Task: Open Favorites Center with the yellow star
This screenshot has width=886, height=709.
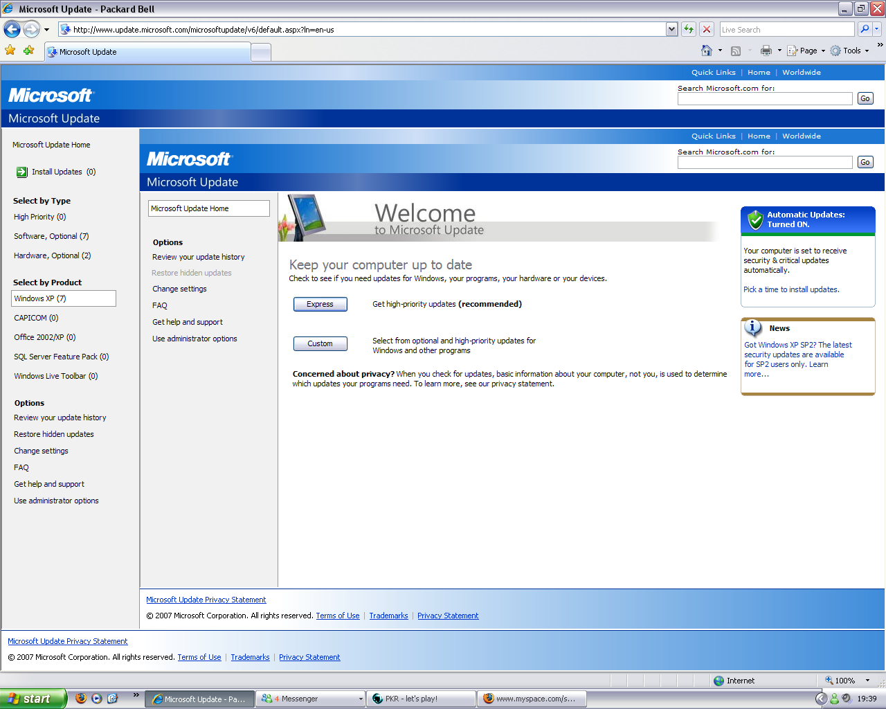Action: pos(10,51)
